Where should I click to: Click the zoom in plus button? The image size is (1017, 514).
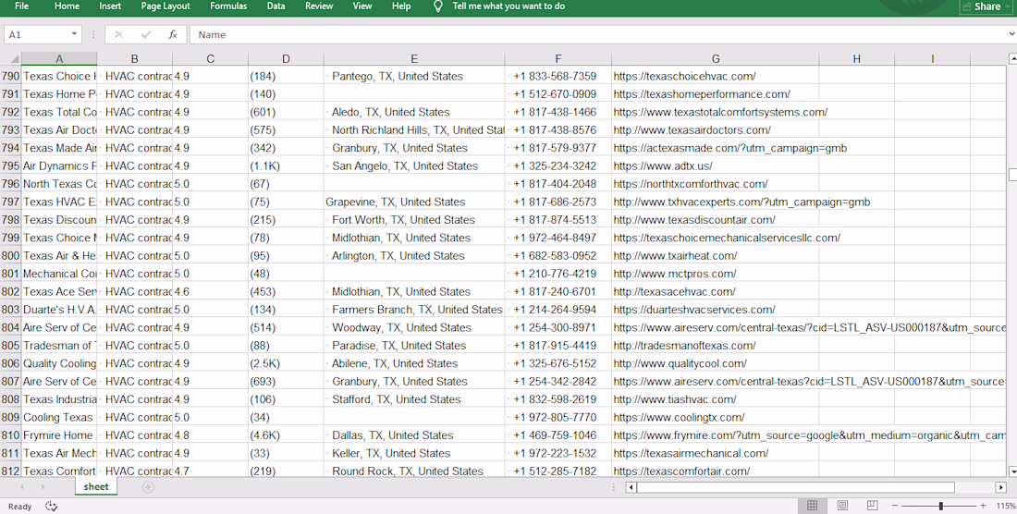pos(984,506)
